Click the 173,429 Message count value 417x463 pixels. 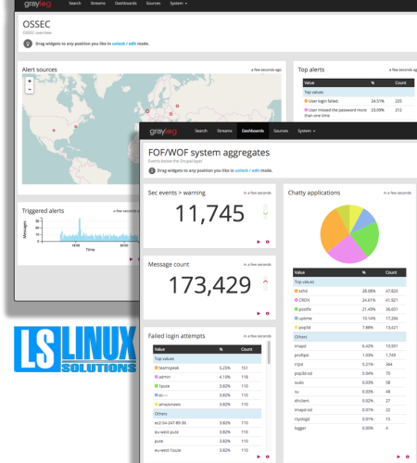[x=209, y=285]
